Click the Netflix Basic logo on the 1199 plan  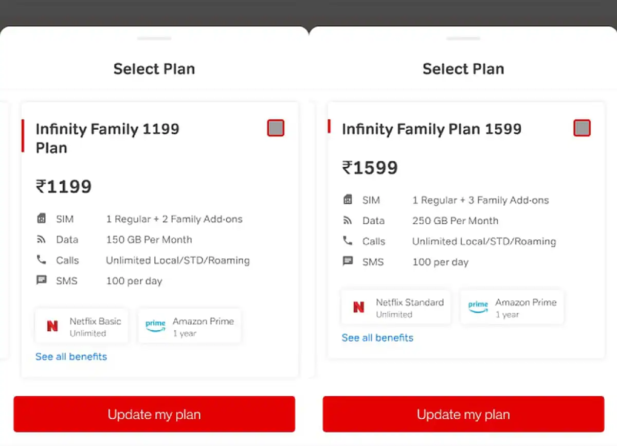pyautogui.click(x=52, y=326)
